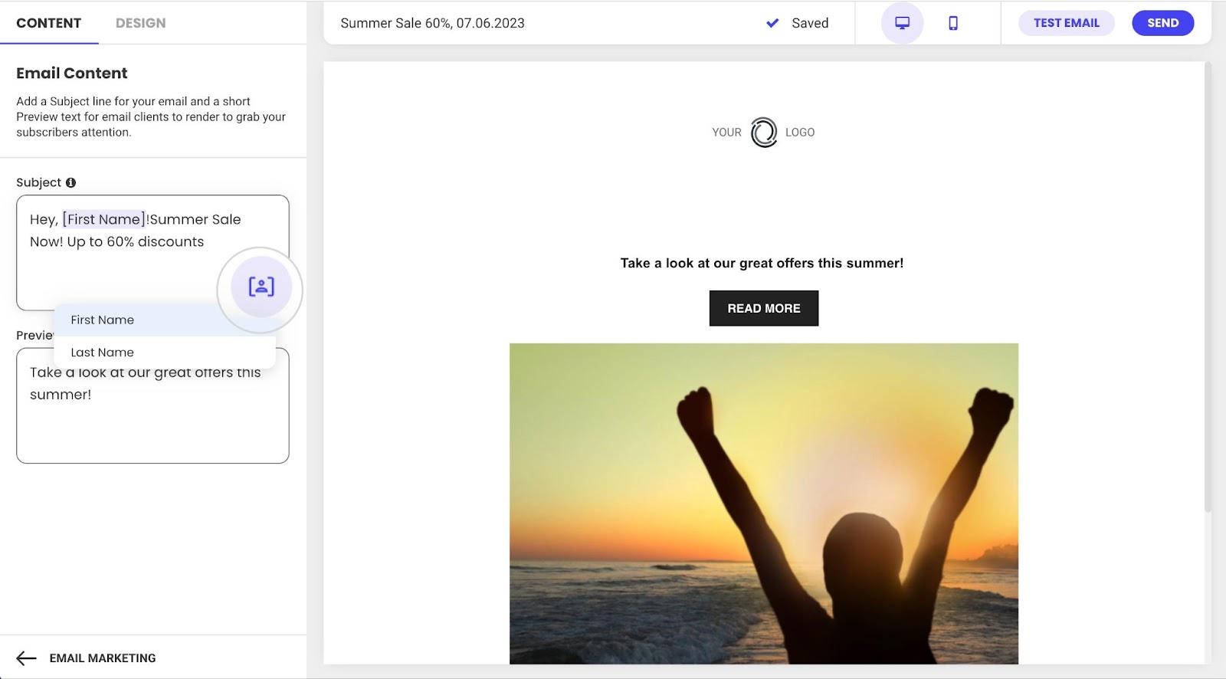Click the Saved checkmark icon
Viewport: 1226px width, 679px height.
772,23
